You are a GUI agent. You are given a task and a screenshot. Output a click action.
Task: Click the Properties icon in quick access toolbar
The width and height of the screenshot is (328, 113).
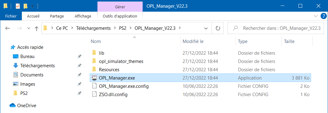(x=18, y=6)
